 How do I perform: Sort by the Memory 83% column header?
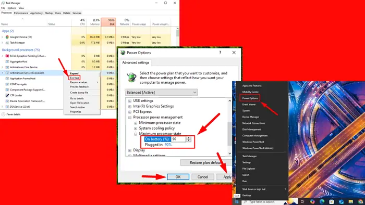93,22
